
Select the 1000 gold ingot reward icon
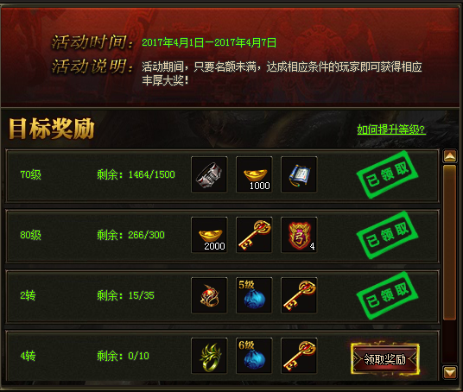tap(254, 174)
